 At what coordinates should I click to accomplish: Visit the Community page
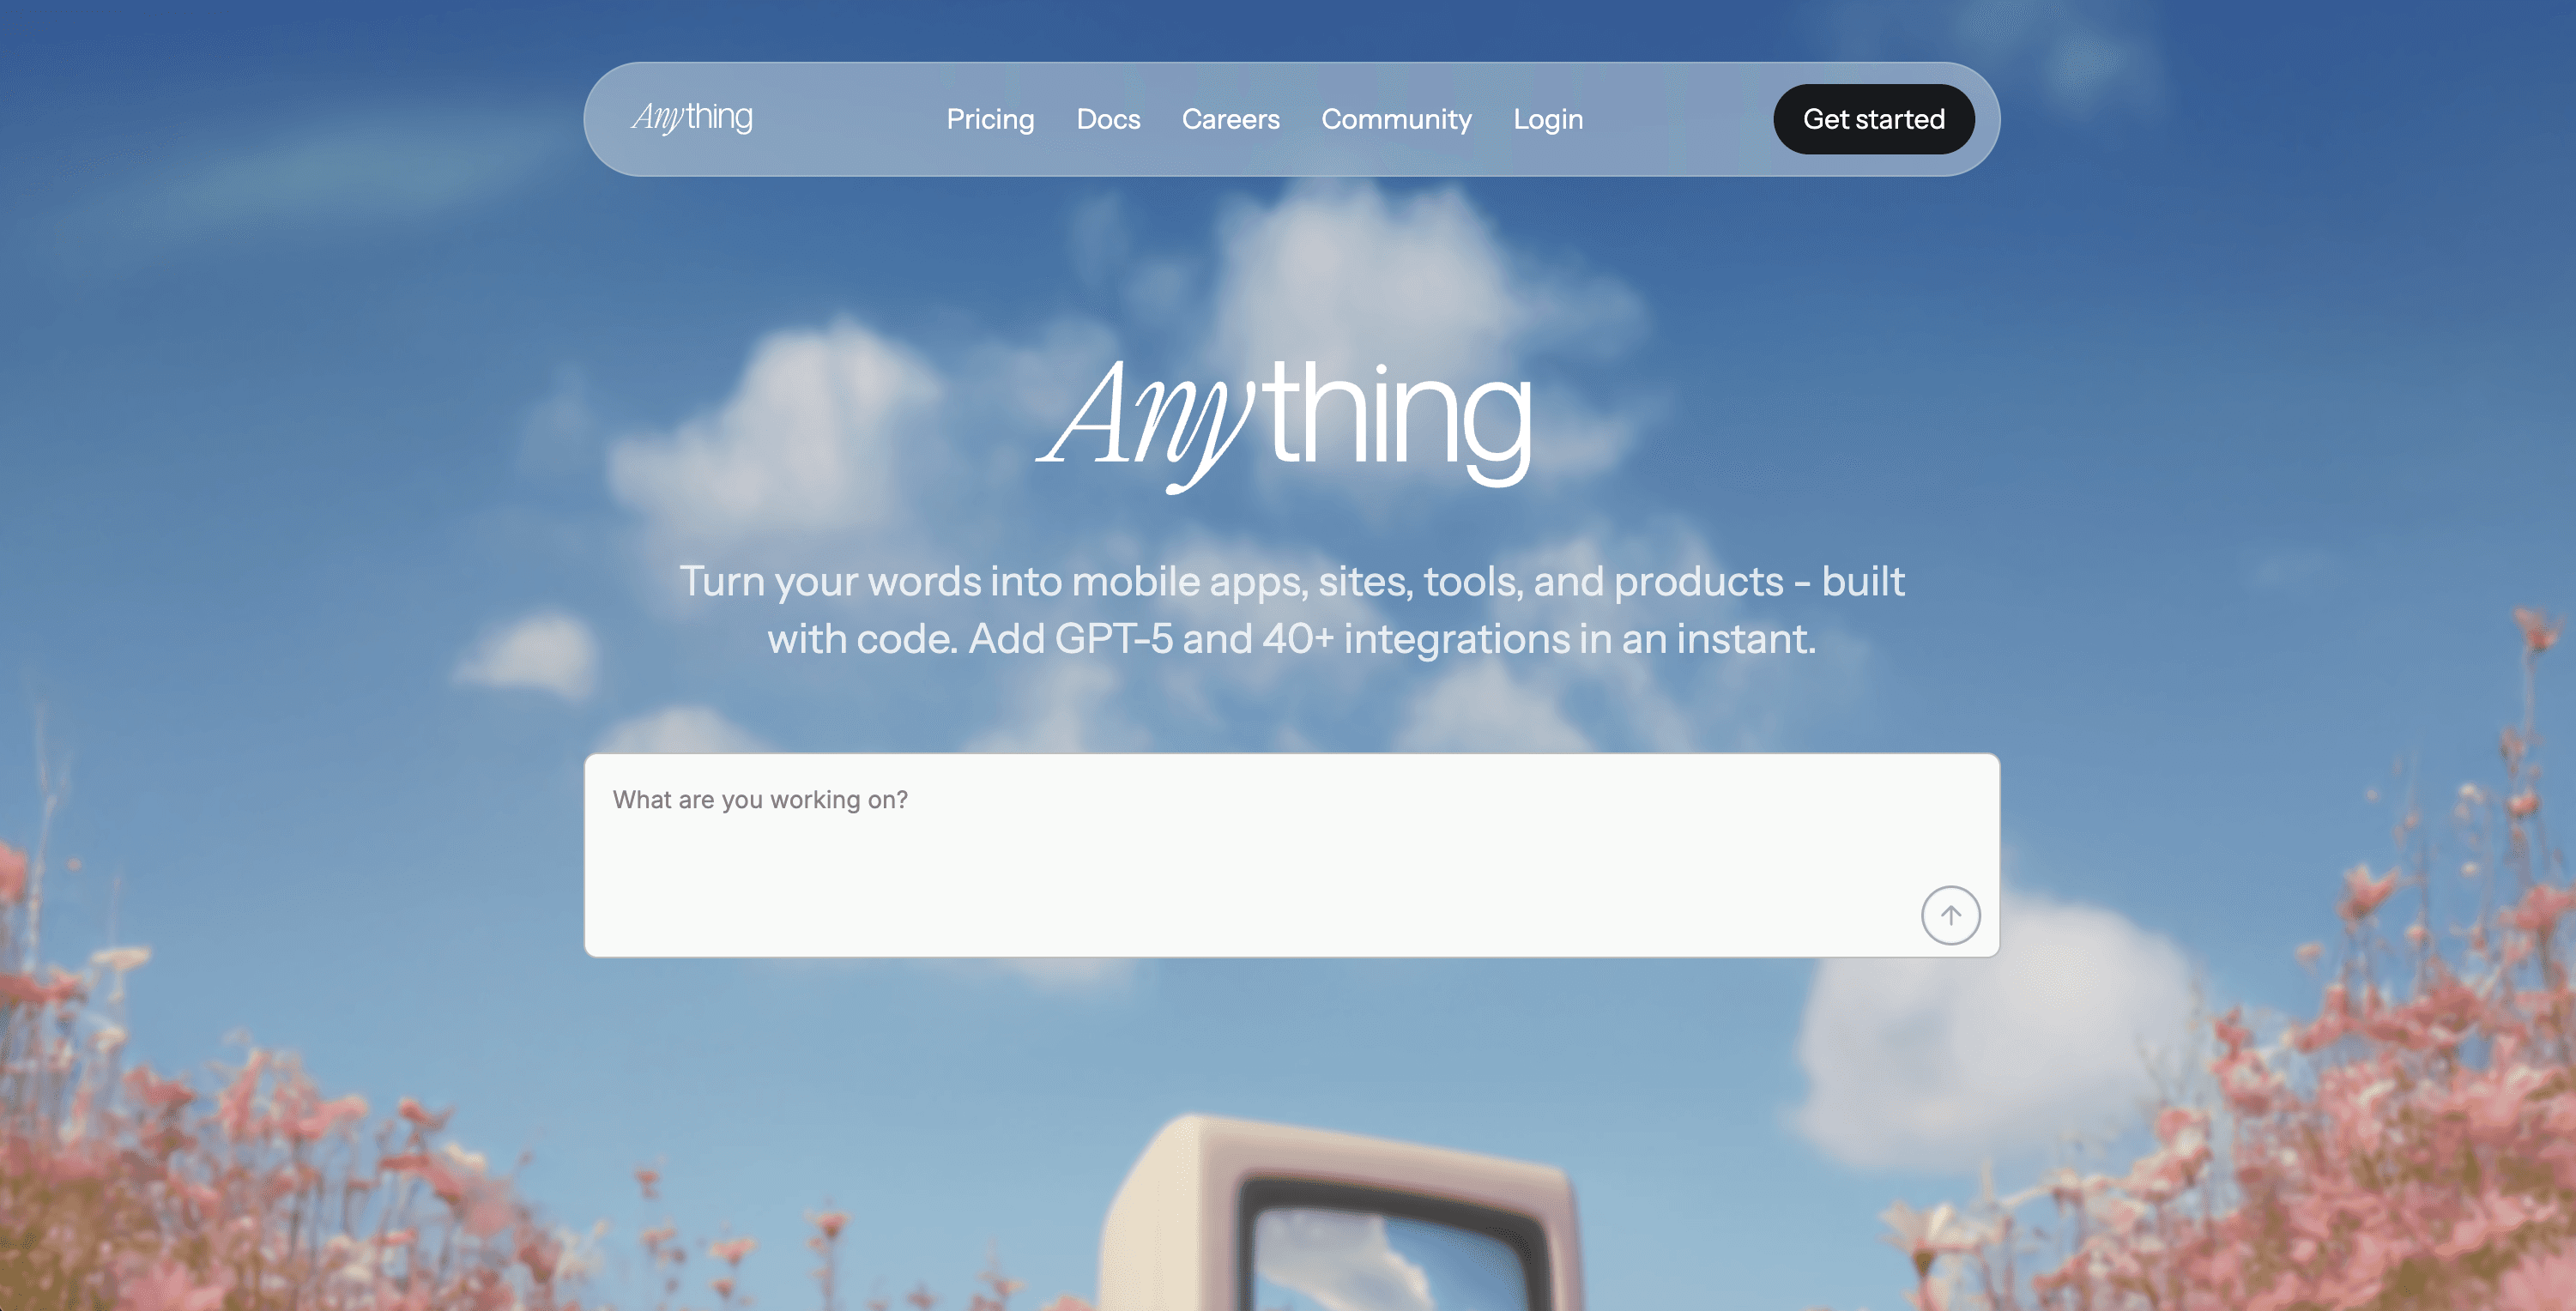pos(1396,119)
